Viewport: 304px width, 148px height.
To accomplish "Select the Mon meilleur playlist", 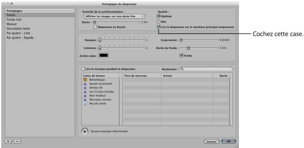I will click(x=101, y=96).
